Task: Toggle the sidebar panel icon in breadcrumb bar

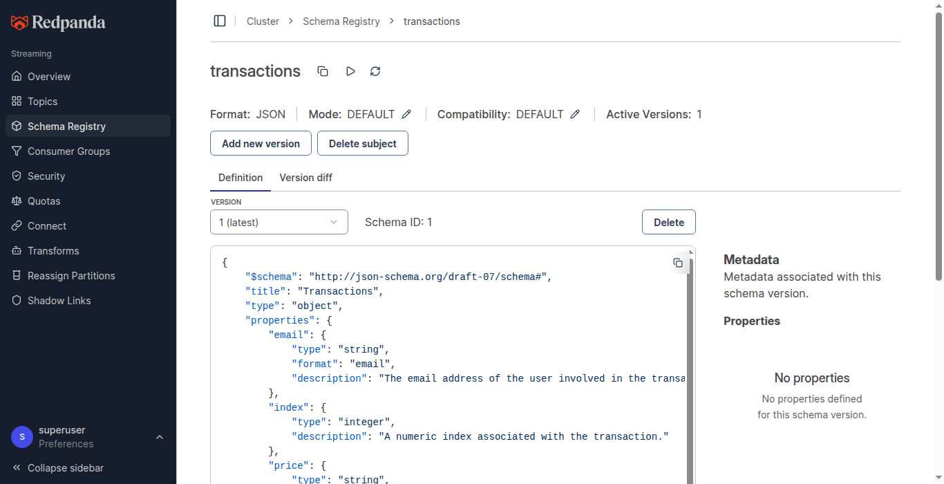Action: pyautogui.click(x=220, y=21)
